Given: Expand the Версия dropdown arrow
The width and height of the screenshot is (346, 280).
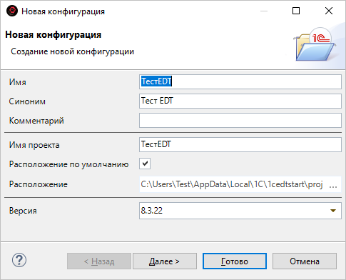Looking at the screenshot, I should tap(333, 211).
